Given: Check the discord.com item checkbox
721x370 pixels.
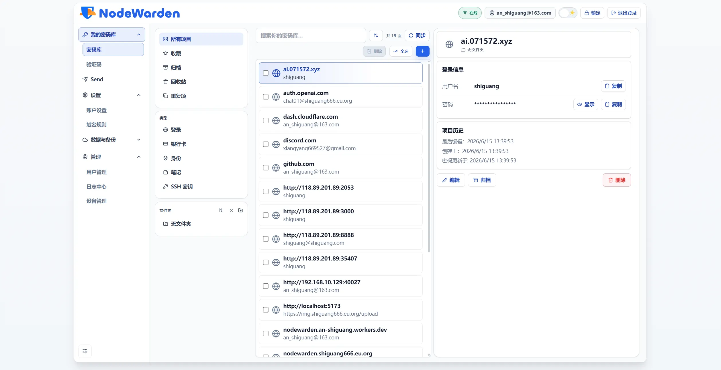Looking at the screenshot, I should click(266, 144).
